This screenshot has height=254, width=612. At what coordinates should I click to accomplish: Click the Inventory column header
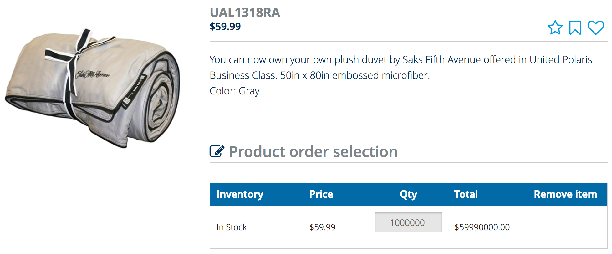pyautogui.click(x=240, y=194)
